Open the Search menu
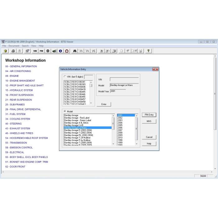 25,46
